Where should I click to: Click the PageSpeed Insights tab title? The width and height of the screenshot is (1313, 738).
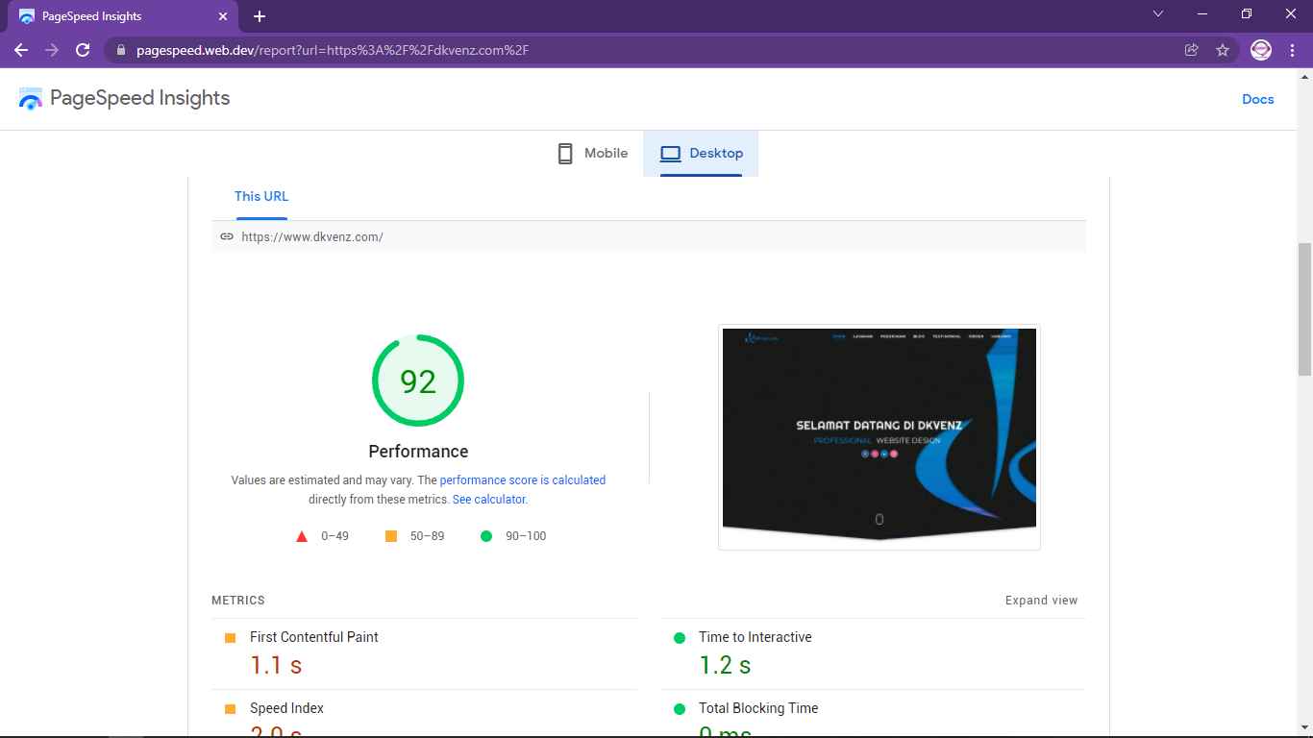[92, 16]
